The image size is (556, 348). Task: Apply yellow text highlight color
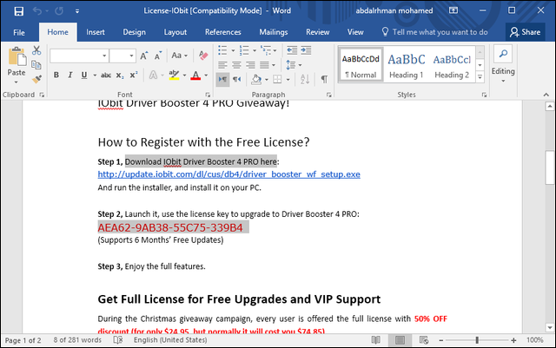[x=174, y=76]
